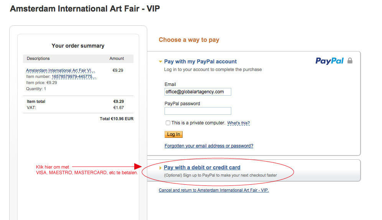Click the Descriptions column header

tap(38, 58)
